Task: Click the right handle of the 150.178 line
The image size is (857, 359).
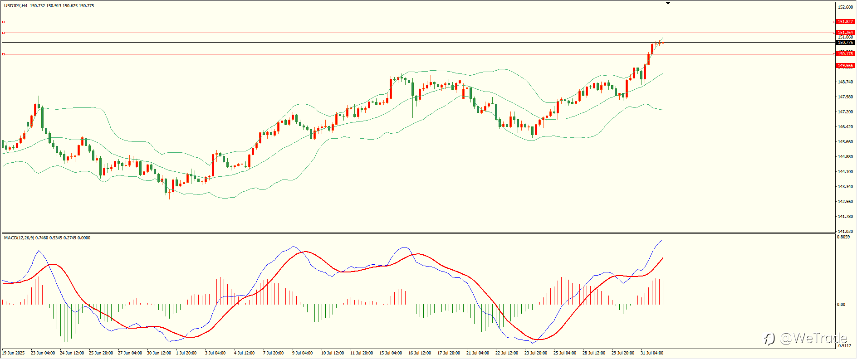Action: pos(834,54)
